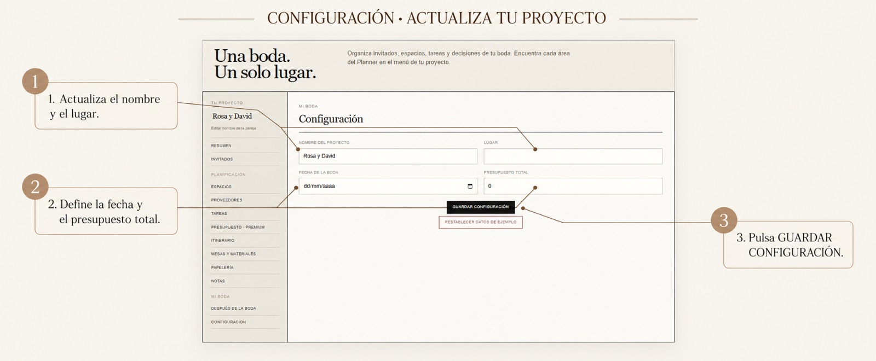
Task: Click the Nombre del proyecto input field
Action: coord(388,156)
